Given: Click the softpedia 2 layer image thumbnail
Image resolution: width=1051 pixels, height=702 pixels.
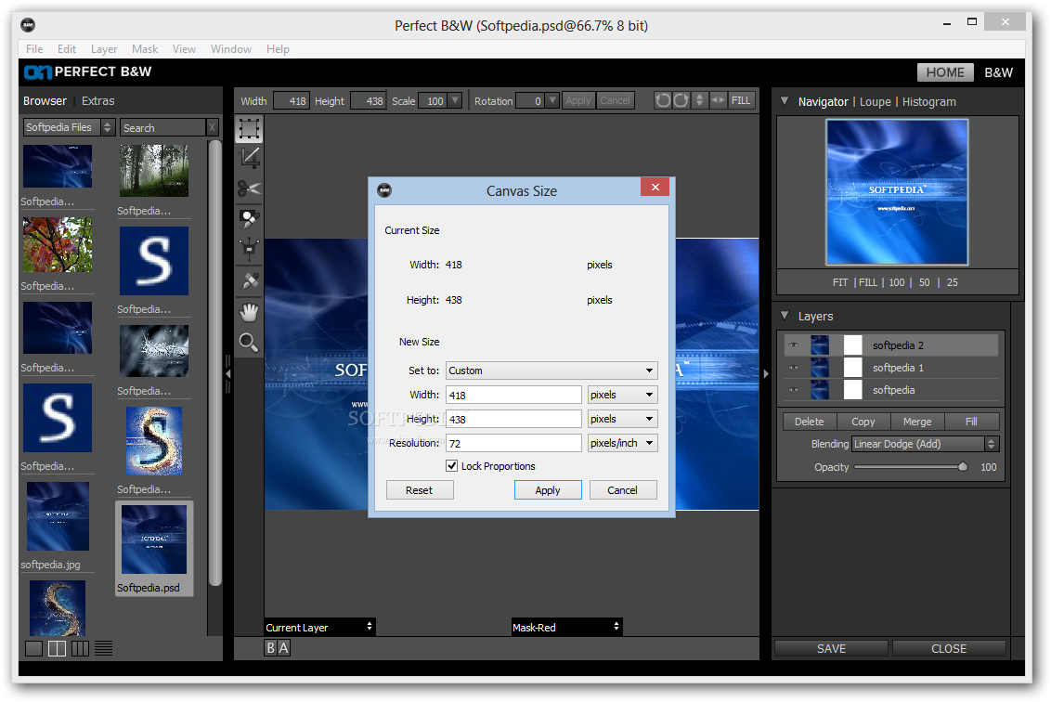Looking at the screenshot, I should click(x=820, y=345).
